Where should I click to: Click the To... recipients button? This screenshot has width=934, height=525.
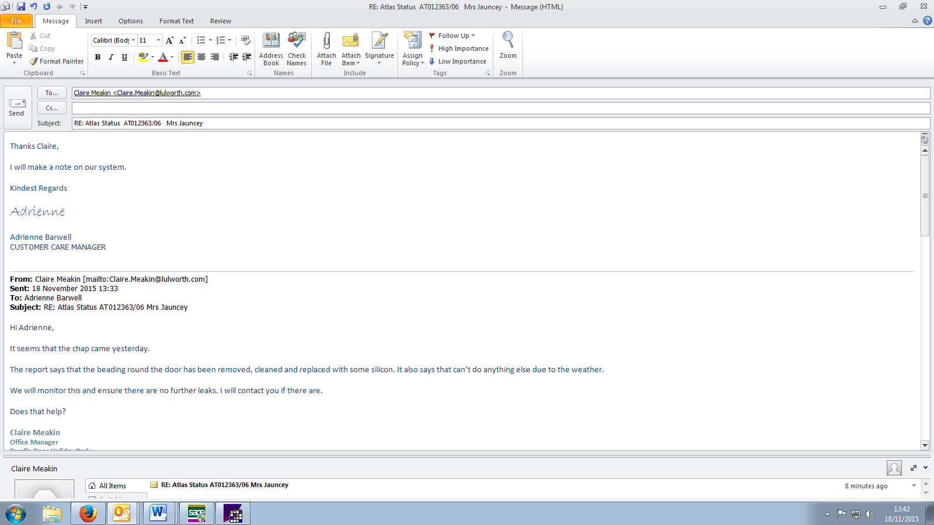click(x=51, y=93)
